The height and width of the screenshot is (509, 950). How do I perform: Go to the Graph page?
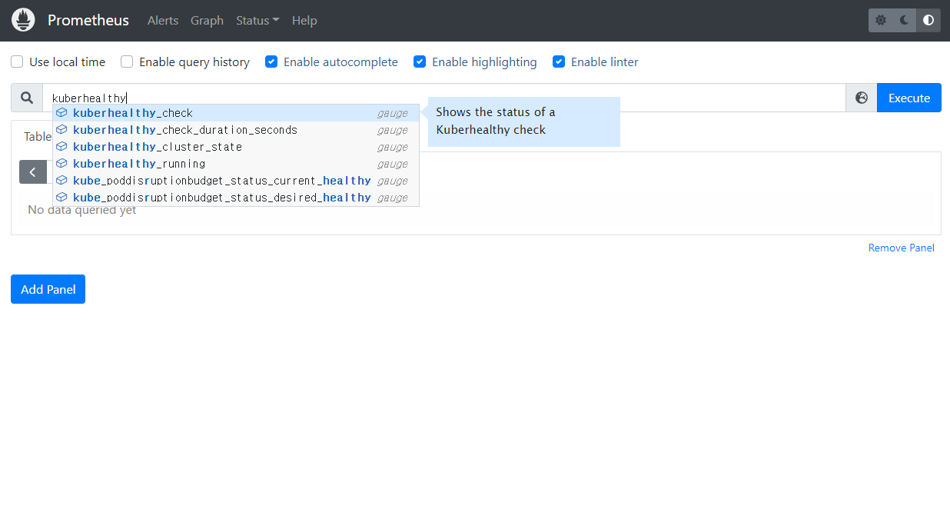coord(207,21)
